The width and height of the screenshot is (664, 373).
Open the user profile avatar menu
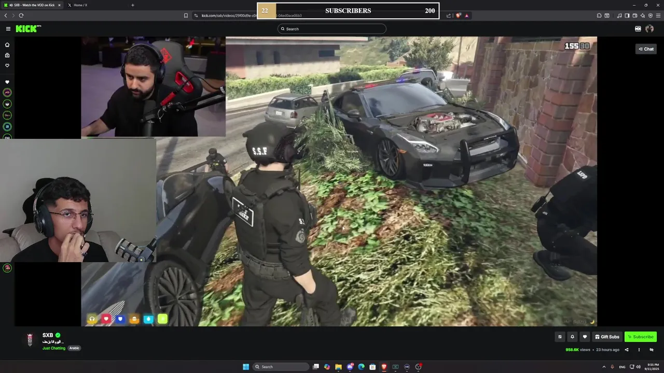click(649, 29)
